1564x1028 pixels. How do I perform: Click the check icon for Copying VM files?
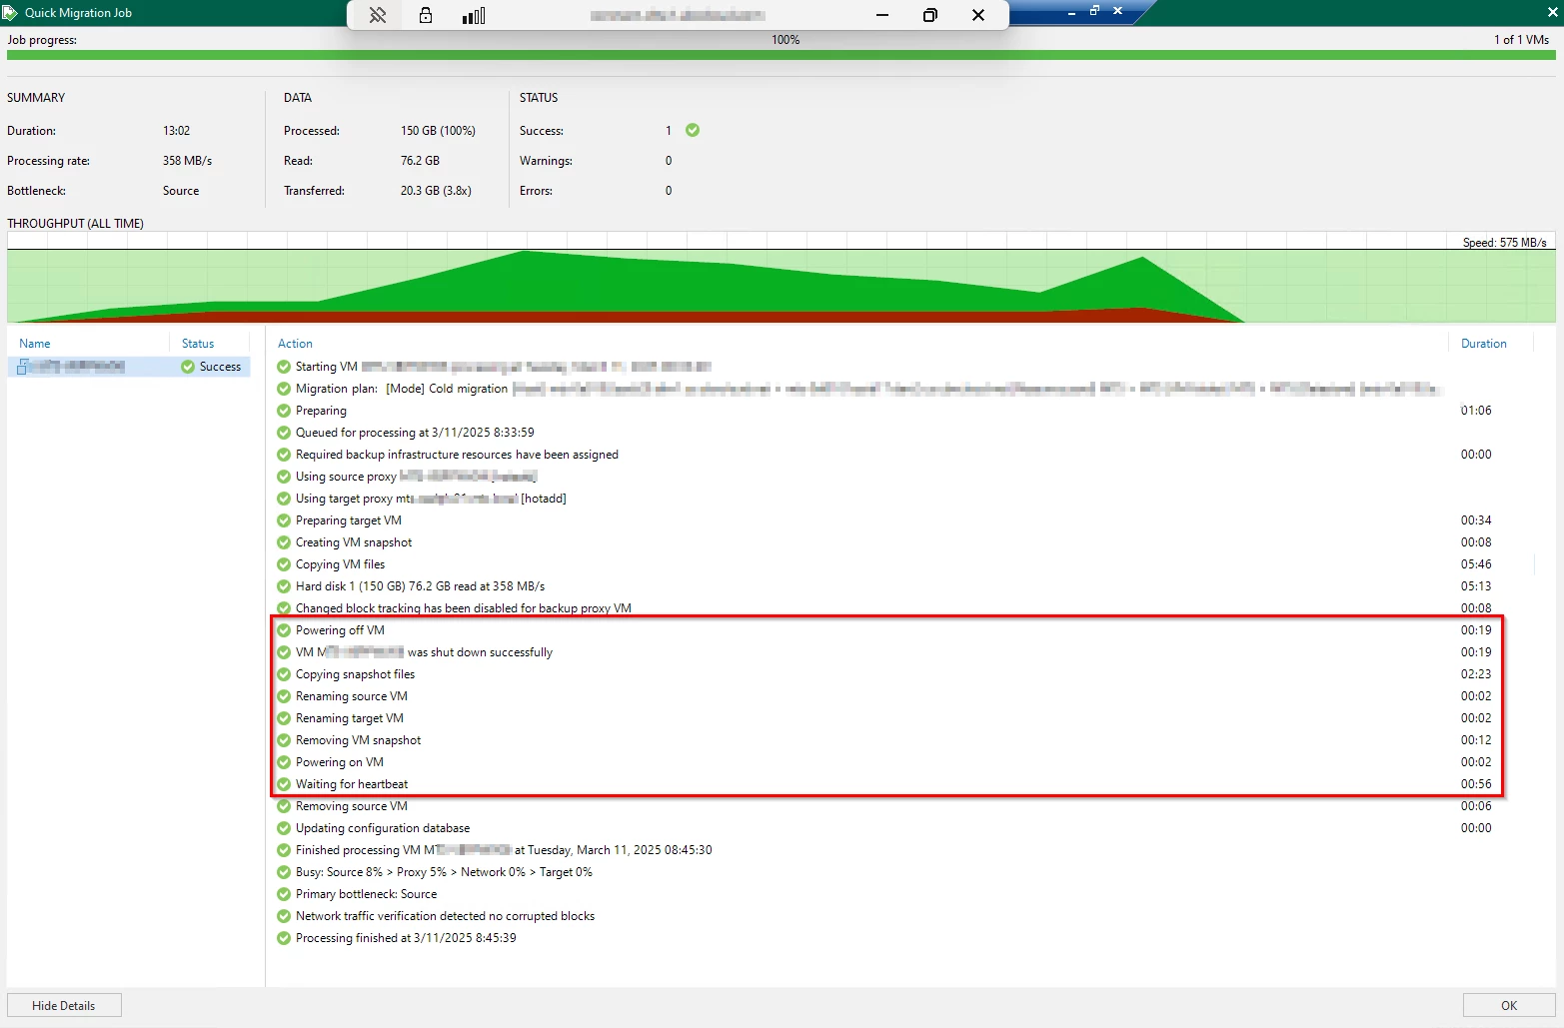284,564
